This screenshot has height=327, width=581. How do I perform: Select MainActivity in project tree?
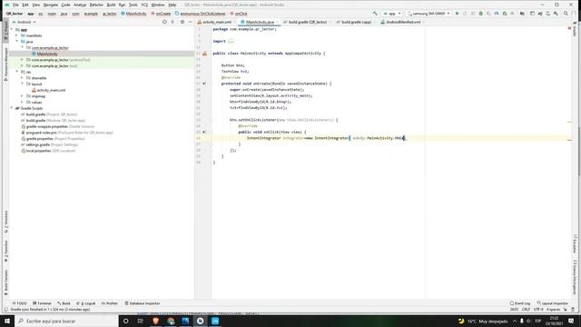[x=47, y=54]
